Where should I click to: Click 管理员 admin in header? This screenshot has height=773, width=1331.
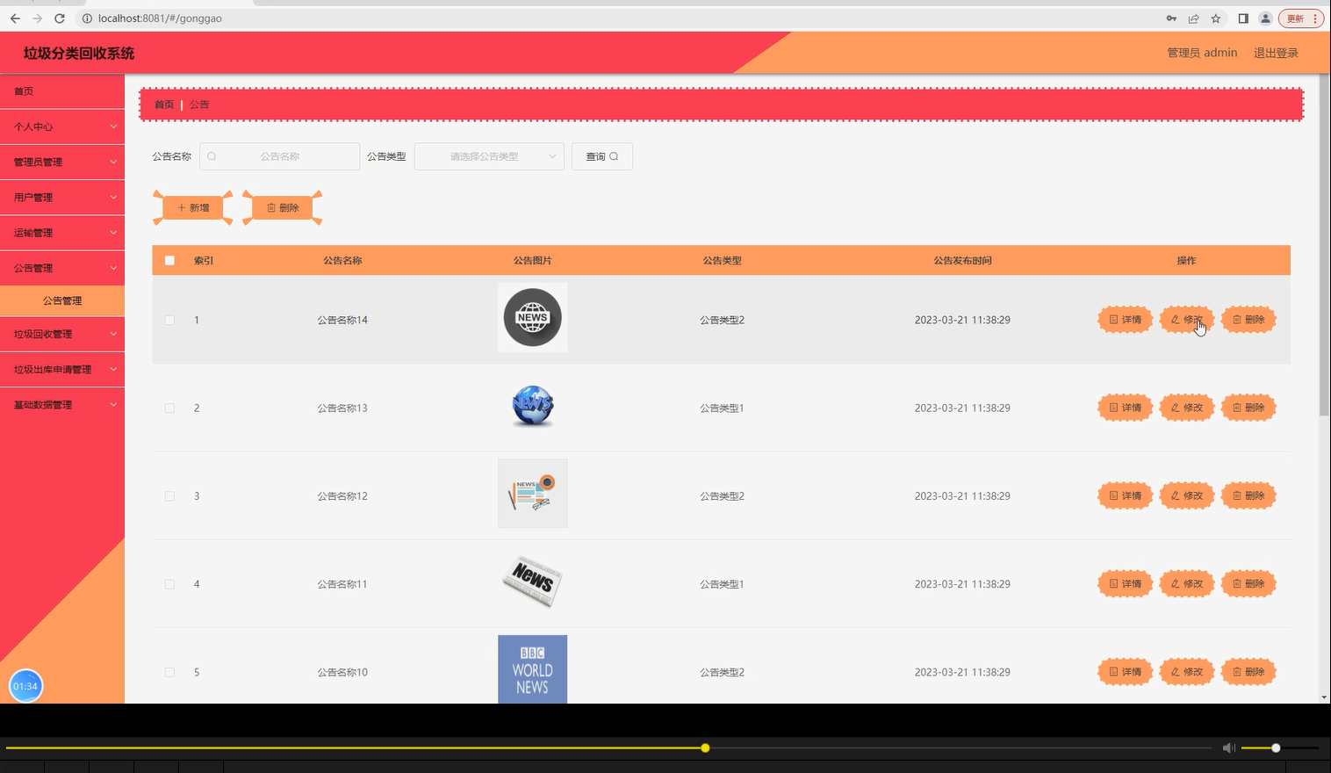[1202, 53]
